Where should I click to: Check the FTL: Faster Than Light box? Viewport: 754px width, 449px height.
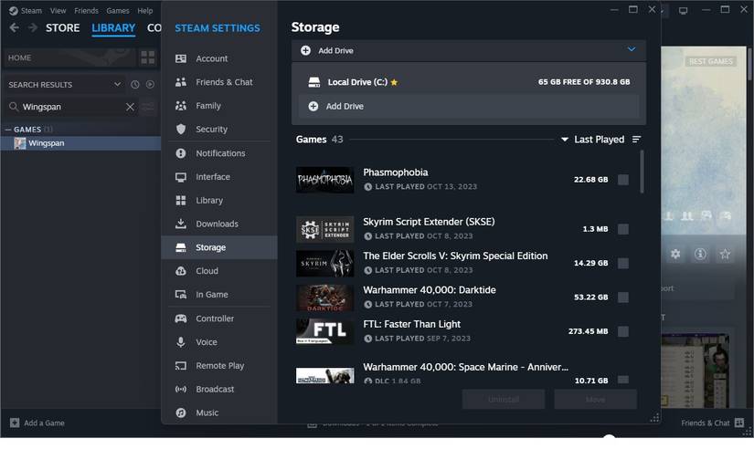coord(622,331)
